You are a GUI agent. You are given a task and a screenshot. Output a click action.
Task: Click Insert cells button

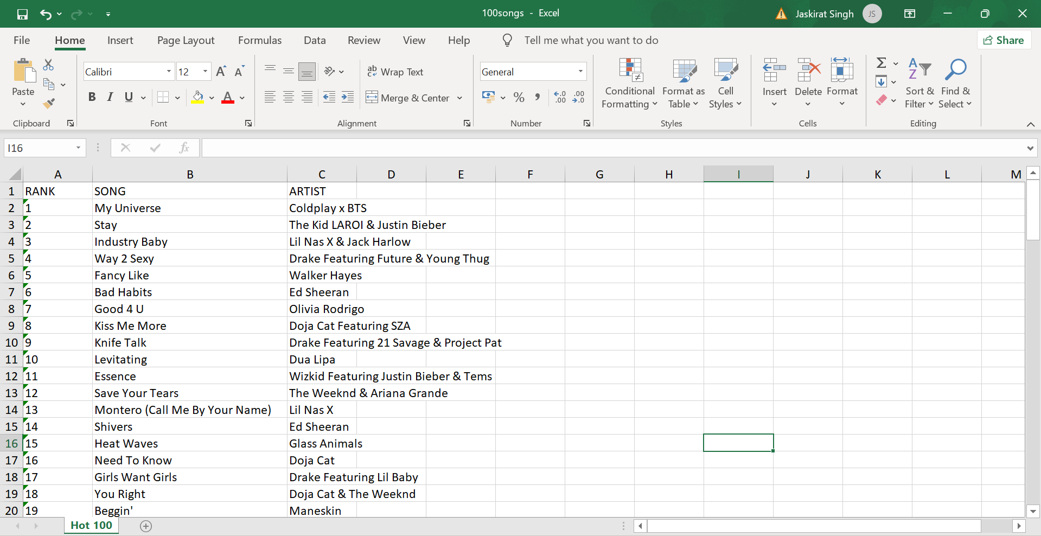tap(774, 83)
